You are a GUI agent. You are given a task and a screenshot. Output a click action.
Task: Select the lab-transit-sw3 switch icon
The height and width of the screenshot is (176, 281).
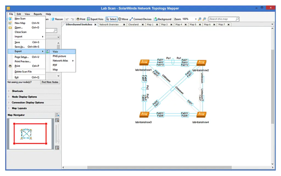pyautogui.click(x=144, y=115)
